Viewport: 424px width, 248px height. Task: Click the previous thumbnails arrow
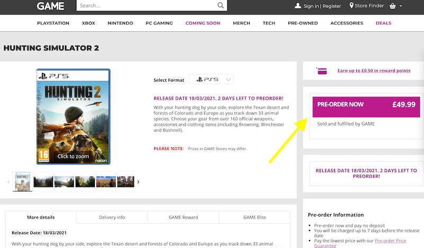pos(8,182)
